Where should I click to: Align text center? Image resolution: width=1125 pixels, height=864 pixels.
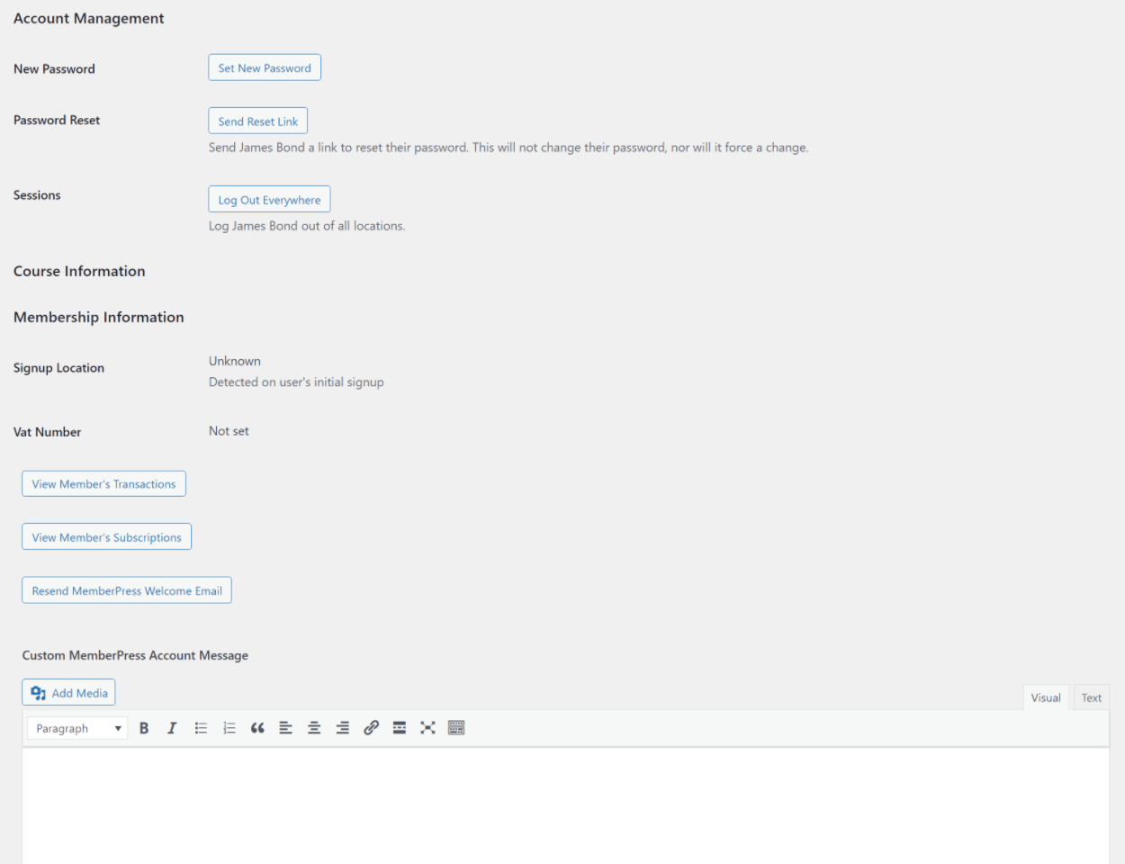(x=314, y=728)
